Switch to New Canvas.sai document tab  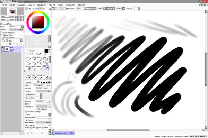pos(63,133)
